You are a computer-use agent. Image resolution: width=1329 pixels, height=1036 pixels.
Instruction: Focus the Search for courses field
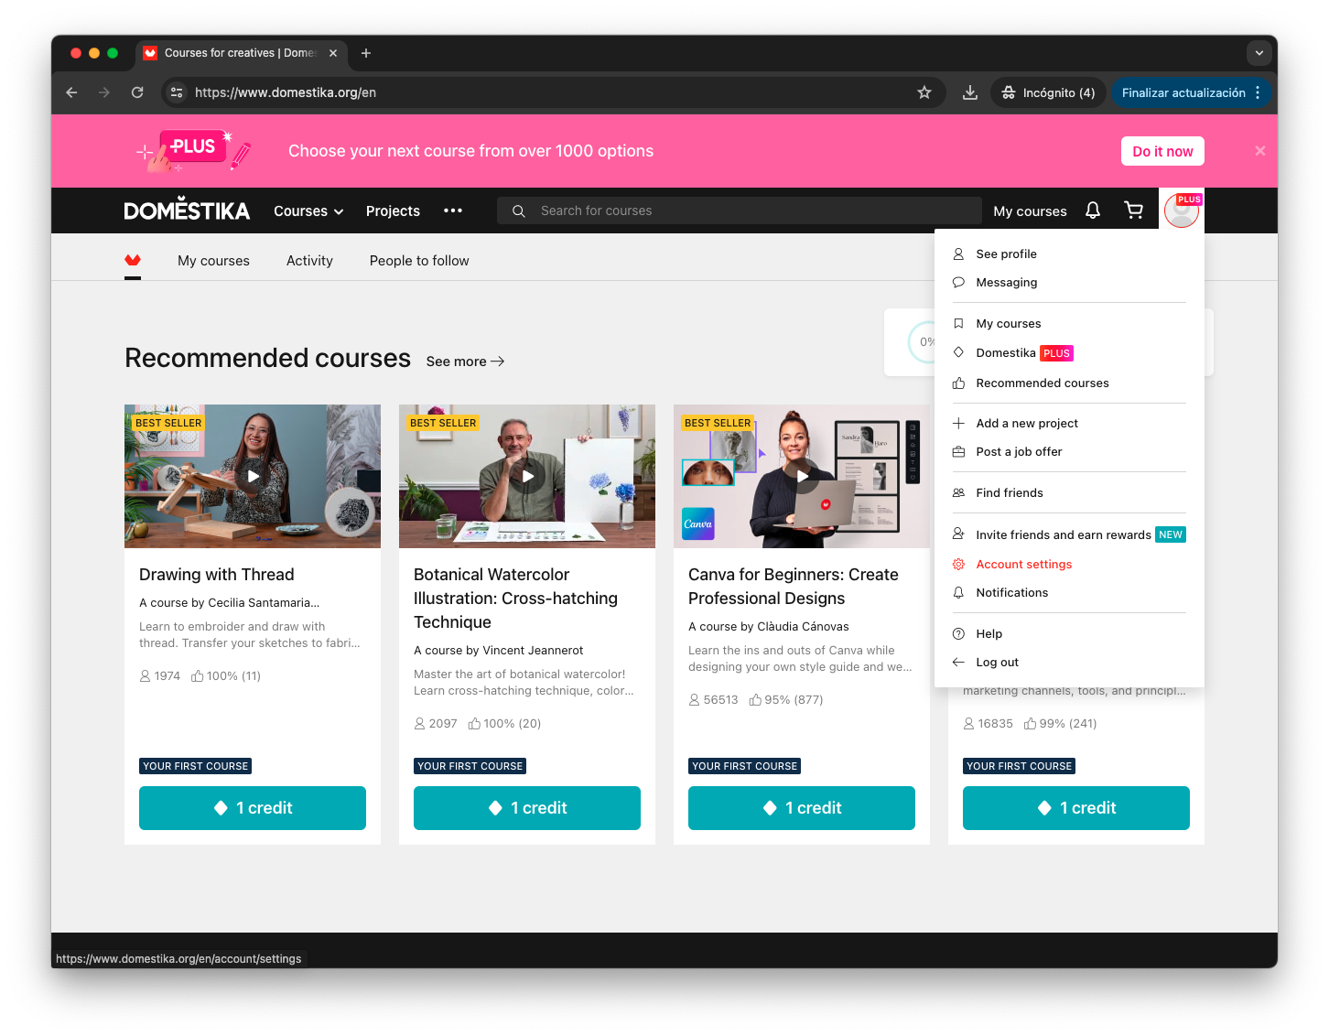coord(739,210)
